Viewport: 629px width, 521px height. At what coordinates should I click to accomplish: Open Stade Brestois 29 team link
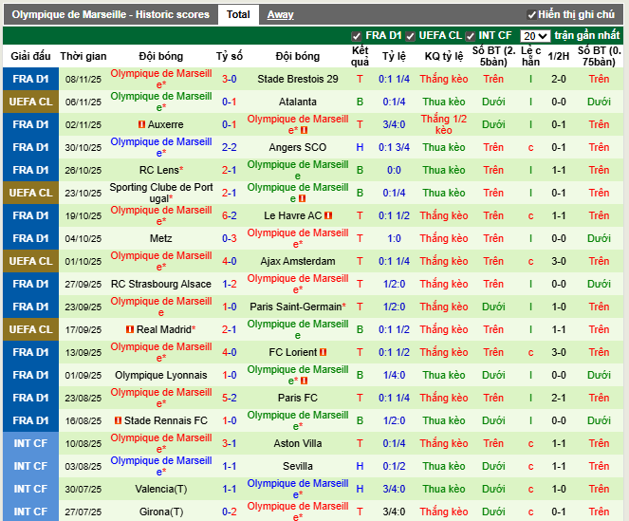[298, 79]
